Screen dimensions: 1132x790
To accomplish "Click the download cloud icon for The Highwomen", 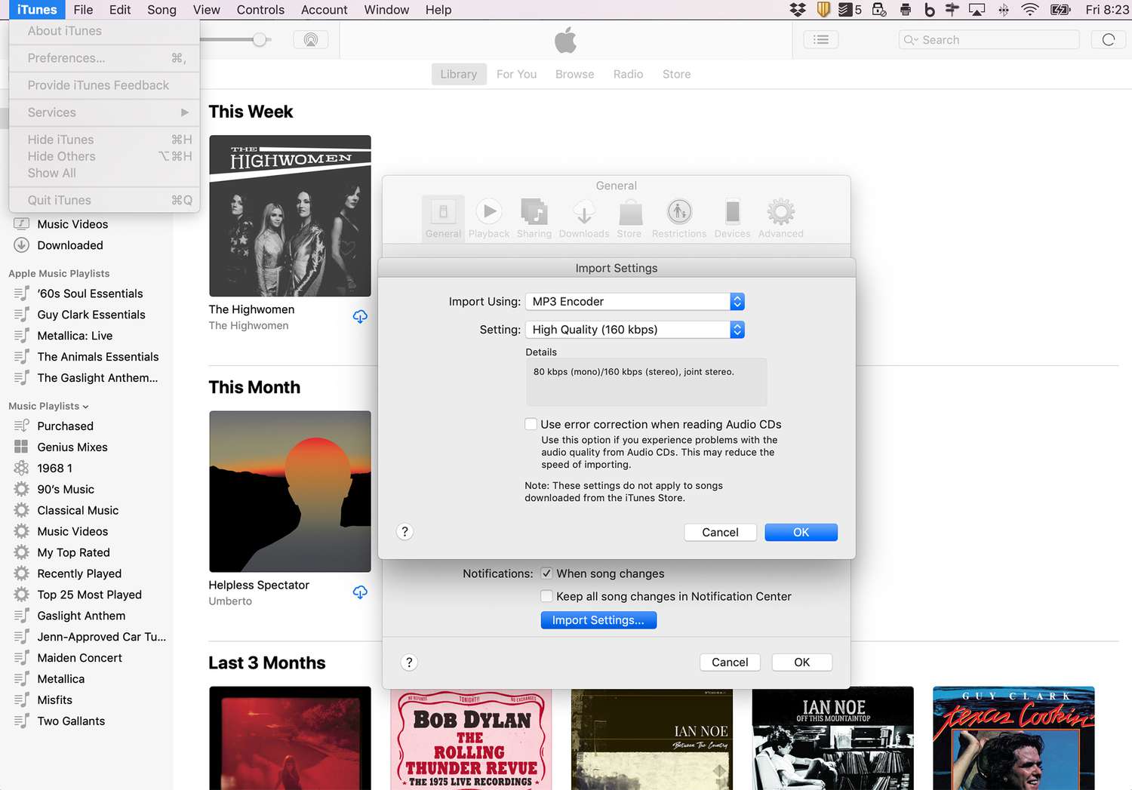I will 360,316.
